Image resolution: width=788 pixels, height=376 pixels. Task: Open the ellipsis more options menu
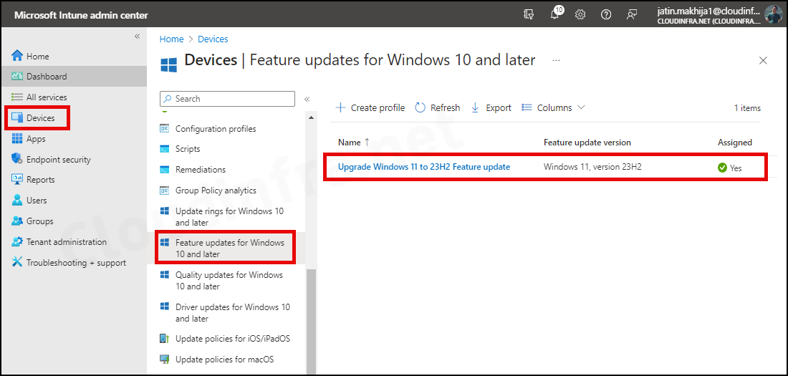click(556, 60)
